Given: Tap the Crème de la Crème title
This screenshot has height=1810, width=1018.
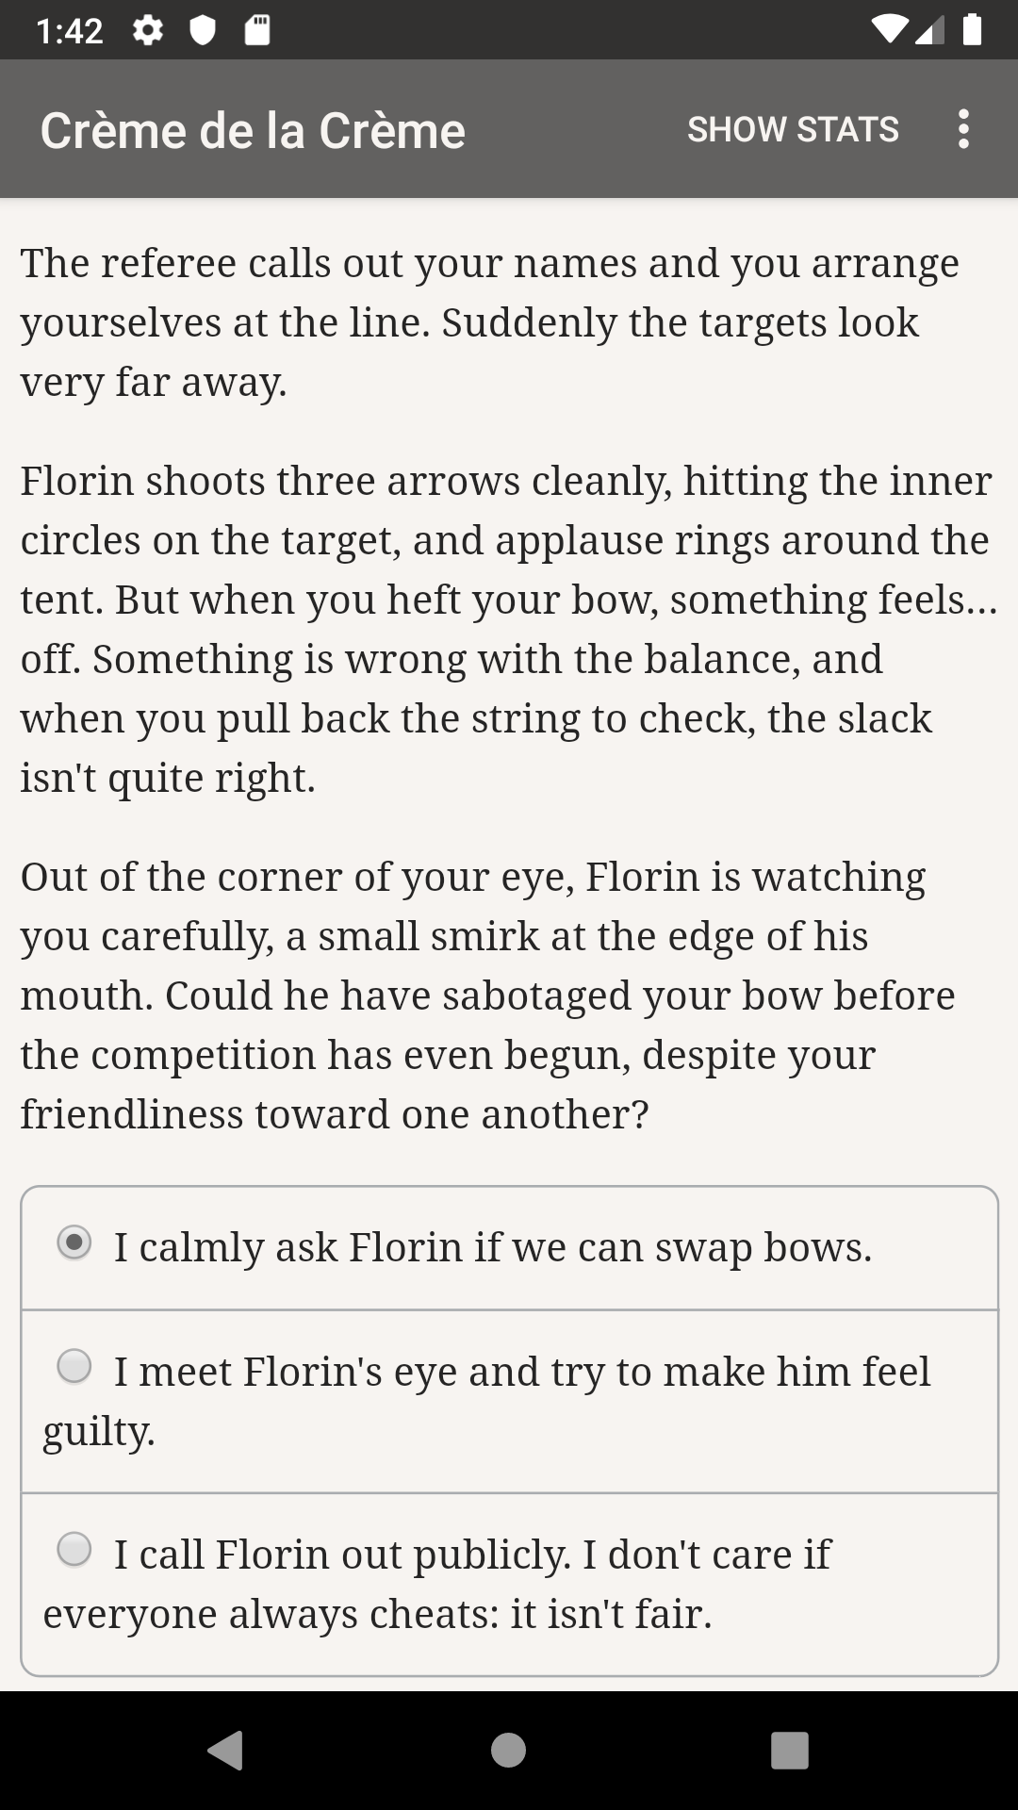Looking at the screenshot, I should tap(253, 130).
